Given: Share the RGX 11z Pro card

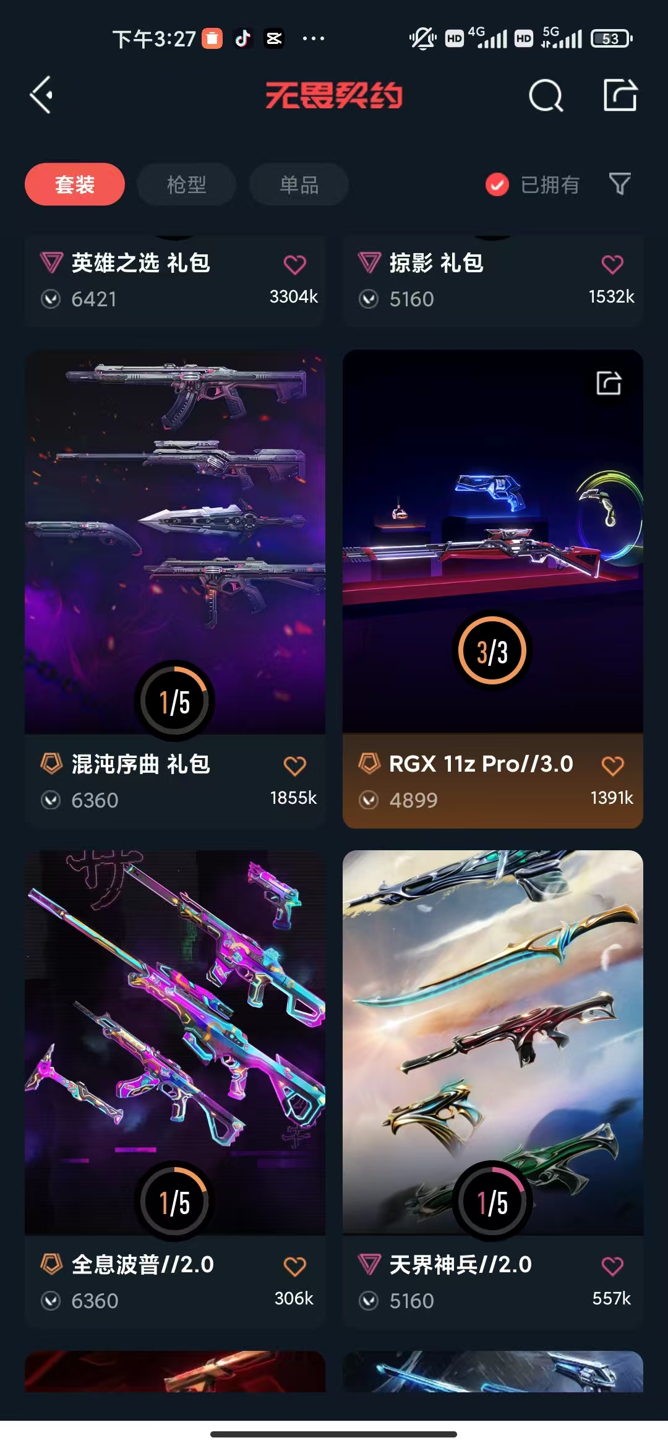Looking at the screenshot, I should pos(609,383).
